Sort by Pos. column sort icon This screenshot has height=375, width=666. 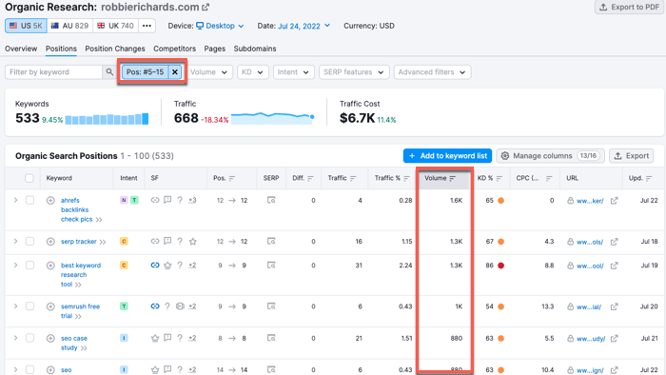(232, 178)
